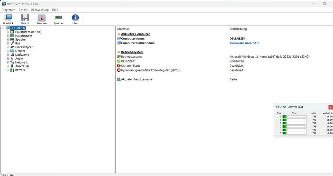Viewport: 333px width, 176px height.
Task: Click the Core 0 clock bar
Action: click(x=294, y=117)
